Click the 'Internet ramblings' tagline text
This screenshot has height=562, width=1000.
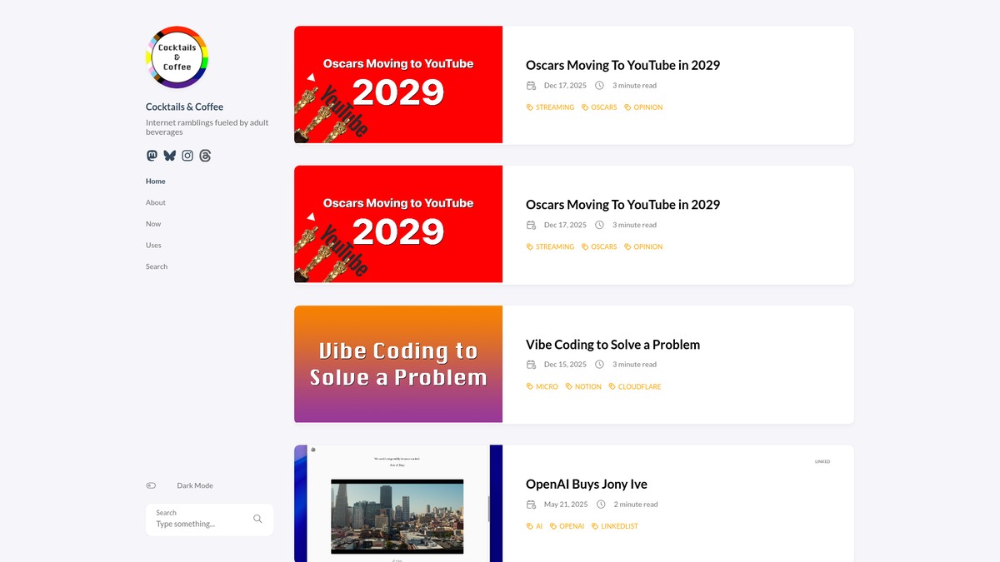tap(207, 127)
